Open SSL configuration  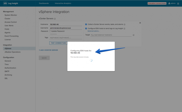pos(6,79)
